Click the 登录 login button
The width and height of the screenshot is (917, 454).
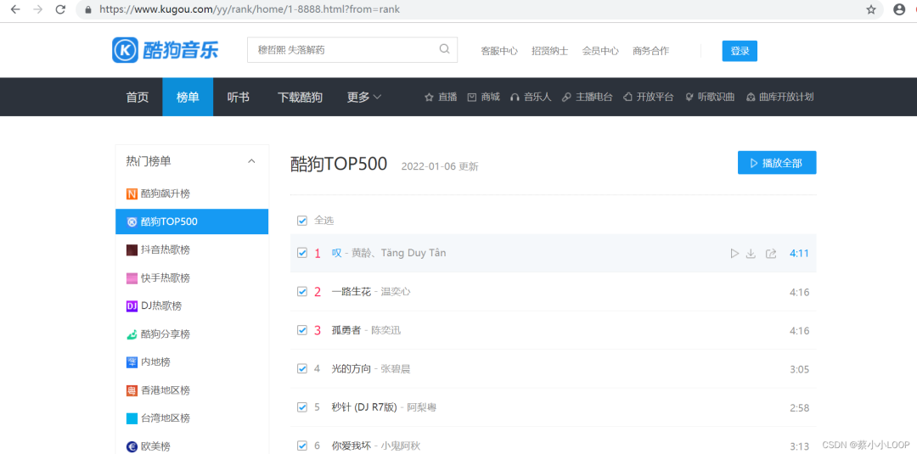click(740, 51)
